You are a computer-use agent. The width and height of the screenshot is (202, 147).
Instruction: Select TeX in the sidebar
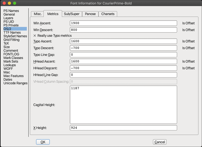(6, 43)
